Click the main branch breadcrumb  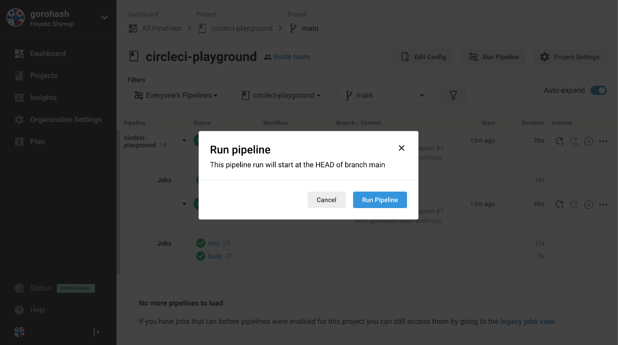(x=310, y=28)
